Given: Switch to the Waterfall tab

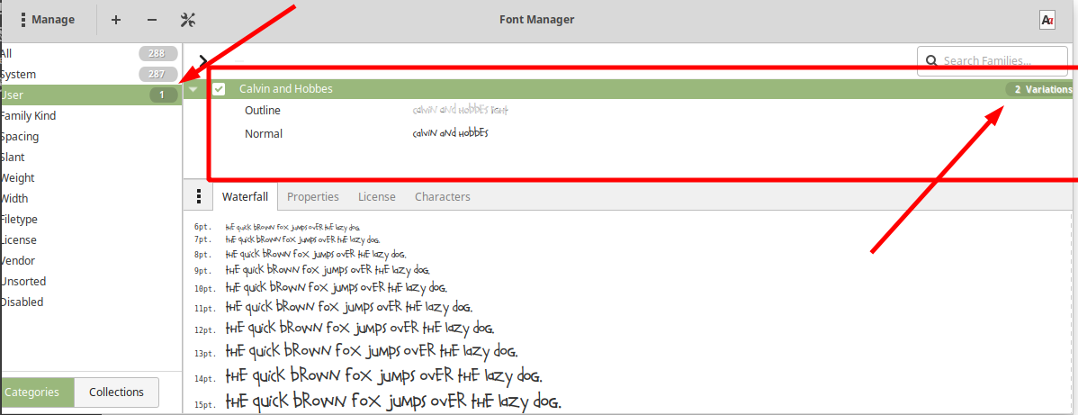Looking at the screenshot, I should [246, 197].
